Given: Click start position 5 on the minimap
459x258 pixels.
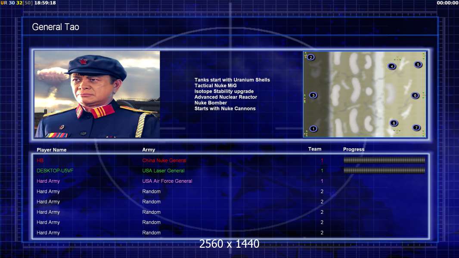Looking at the screenshot, I should (x=418, y=64).
